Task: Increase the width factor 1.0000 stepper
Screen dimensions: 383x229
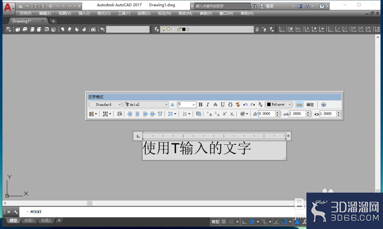Action: pos(338,112)
